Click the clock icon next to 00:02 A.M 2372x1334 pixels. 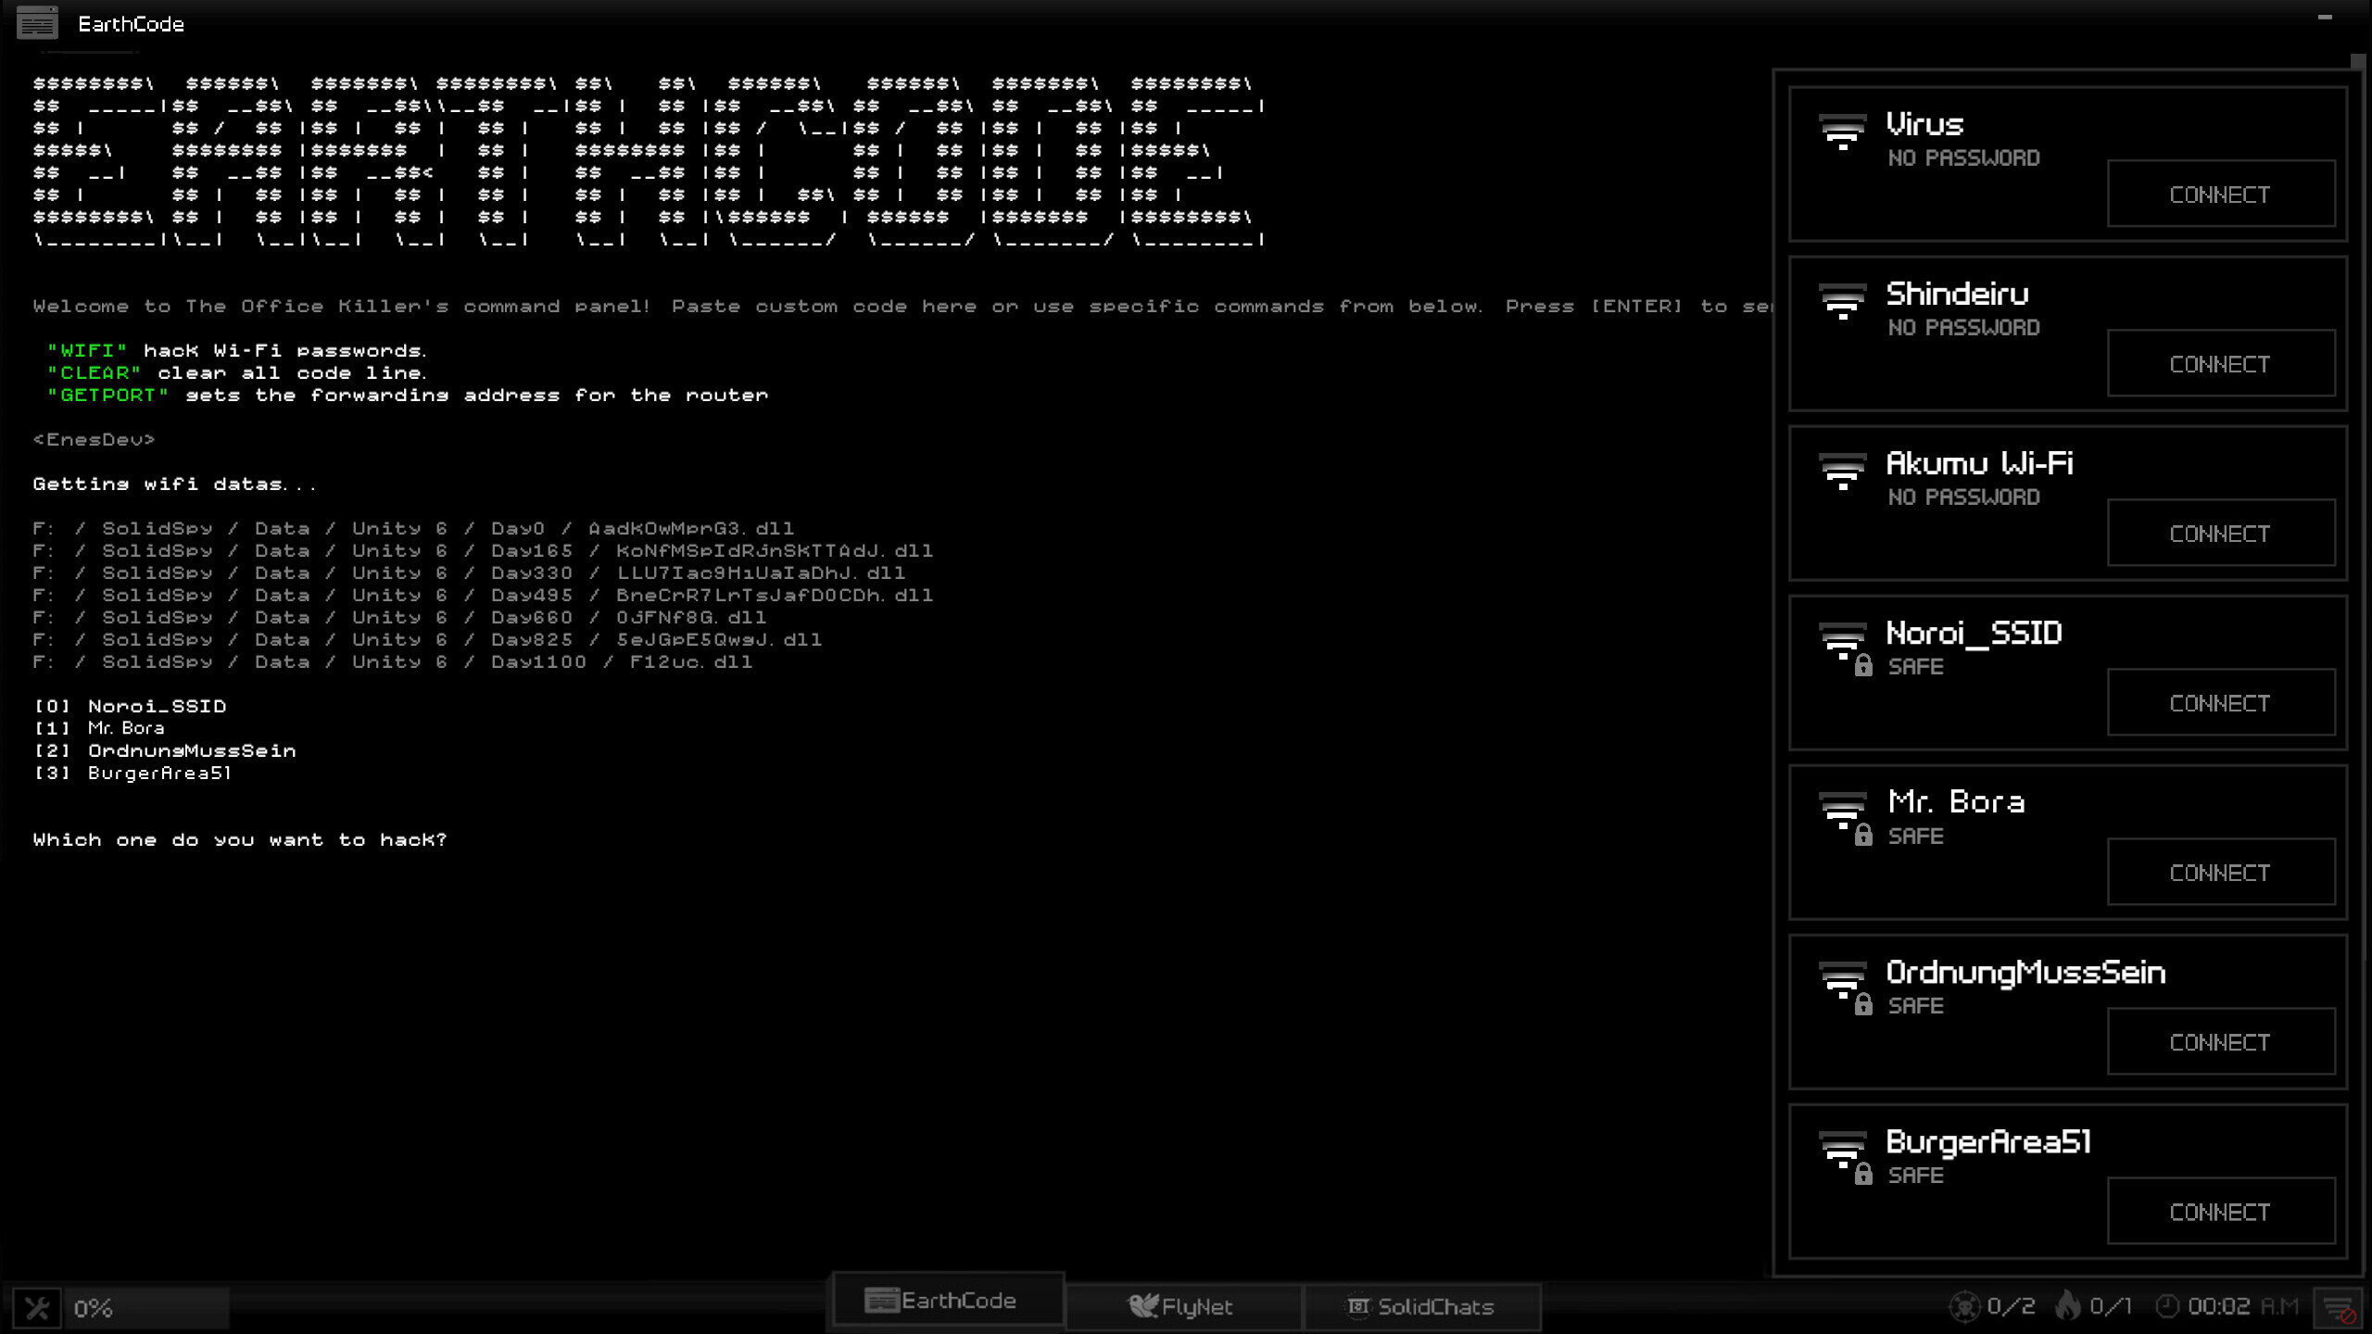(x=2170, y=1305)
